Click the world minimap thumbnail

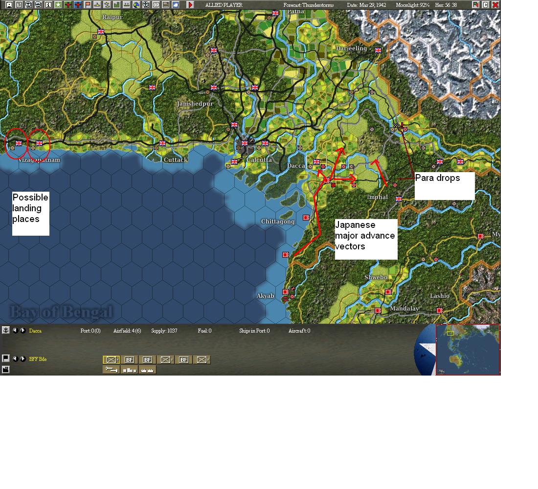coord(468,349)
